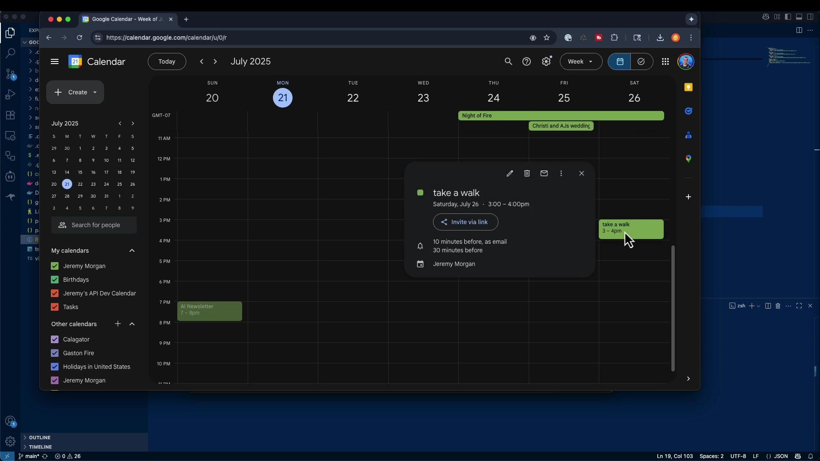Toggle Birthdays calendar checkbox
The height and width of the screenshot is (461, 820).
click(55, 280)
